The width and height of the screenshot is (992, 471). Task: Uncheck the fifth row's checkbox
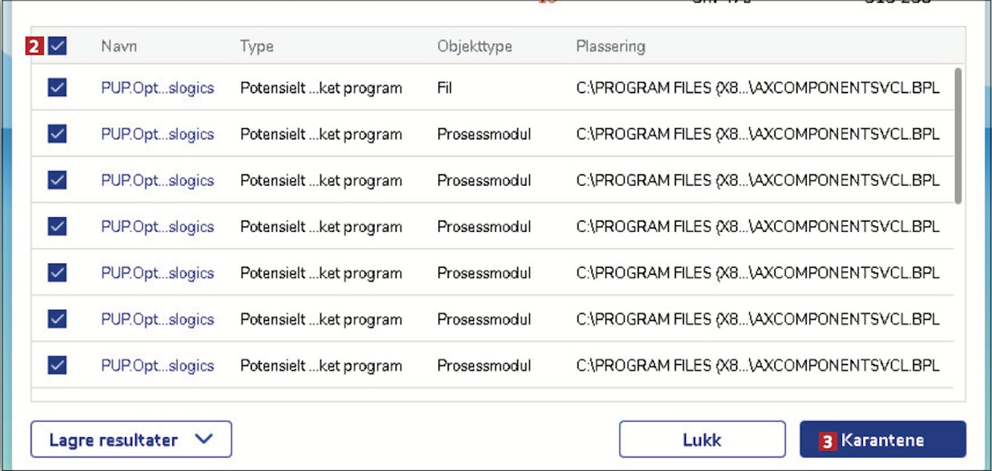click(x=58, y=273)
